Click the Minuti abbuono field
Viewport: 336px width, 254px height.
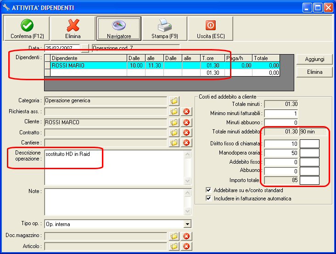point(281,122)
